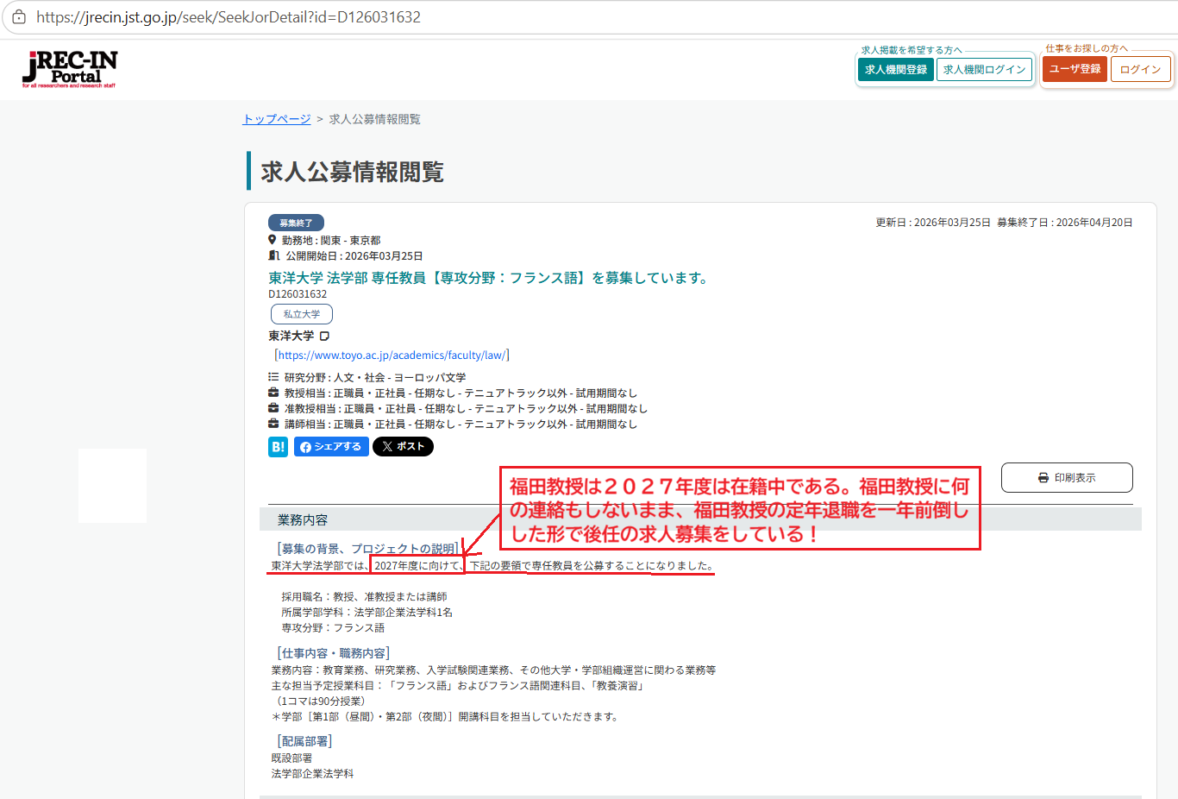Go to トップページ breadcrumb link
The width and height of the screenshot is (1178, 799).
pos(277,119)
